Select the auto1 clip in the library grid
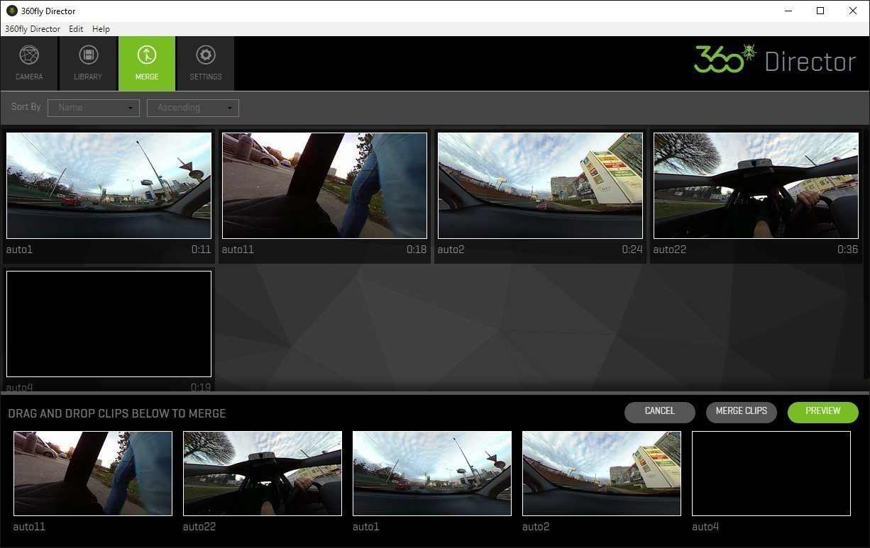The width and height of the screenshot is (870, 548). click(x=109, y=186)
